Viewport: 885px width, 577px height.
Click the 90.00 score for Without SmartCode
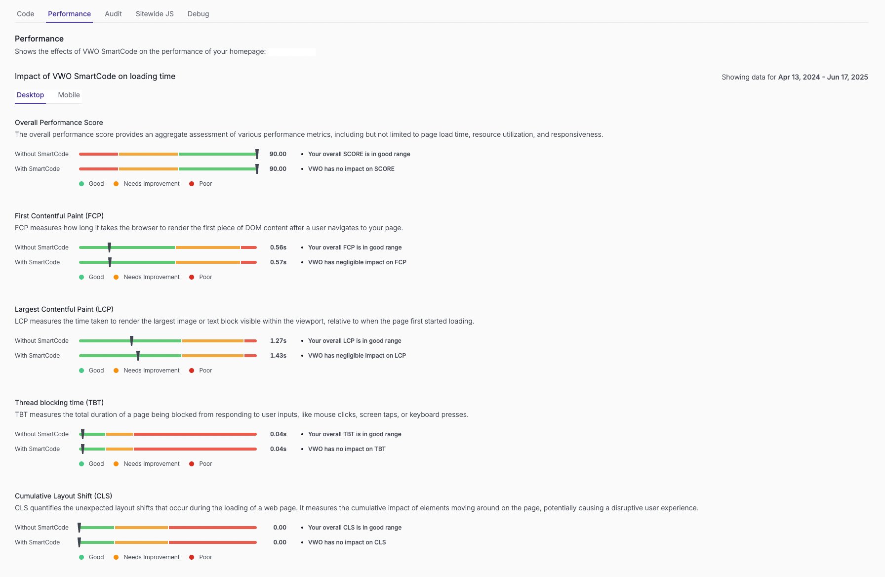pyautogui.click(x=278, y=154)
